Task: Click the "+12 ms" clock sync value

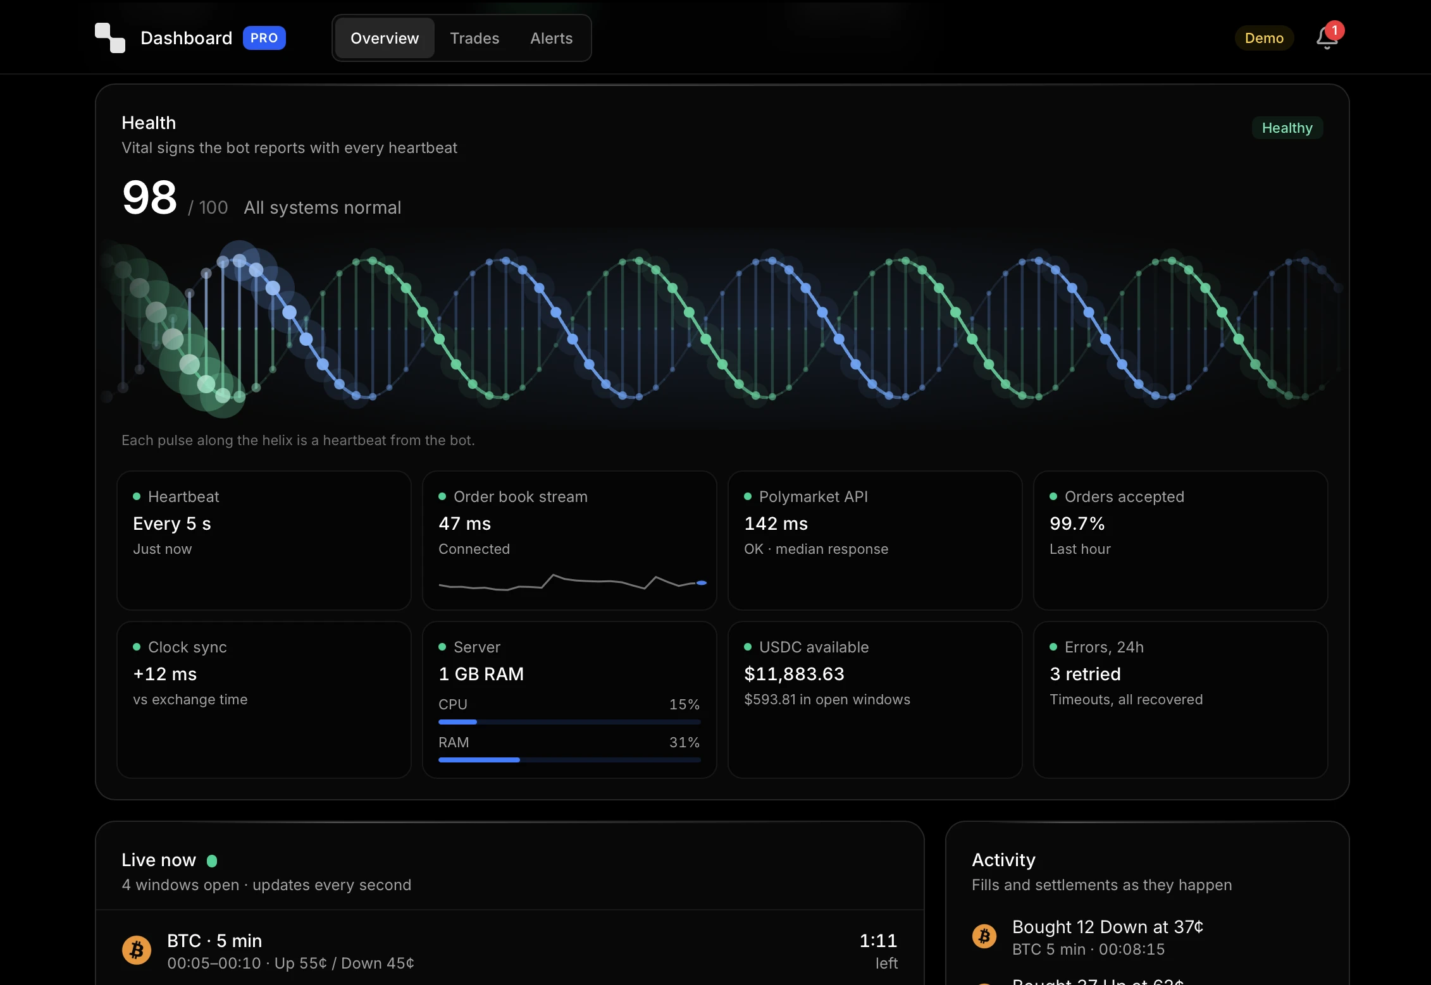Action: pyautogui.click(x=164, y=674)
